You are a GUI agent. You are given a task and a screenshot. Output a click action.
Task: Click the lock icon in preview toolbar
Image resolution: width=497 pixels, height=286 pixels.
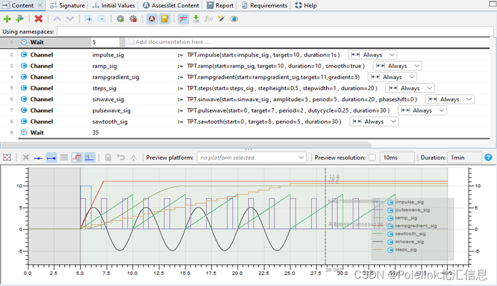click(x=108, y=158)
